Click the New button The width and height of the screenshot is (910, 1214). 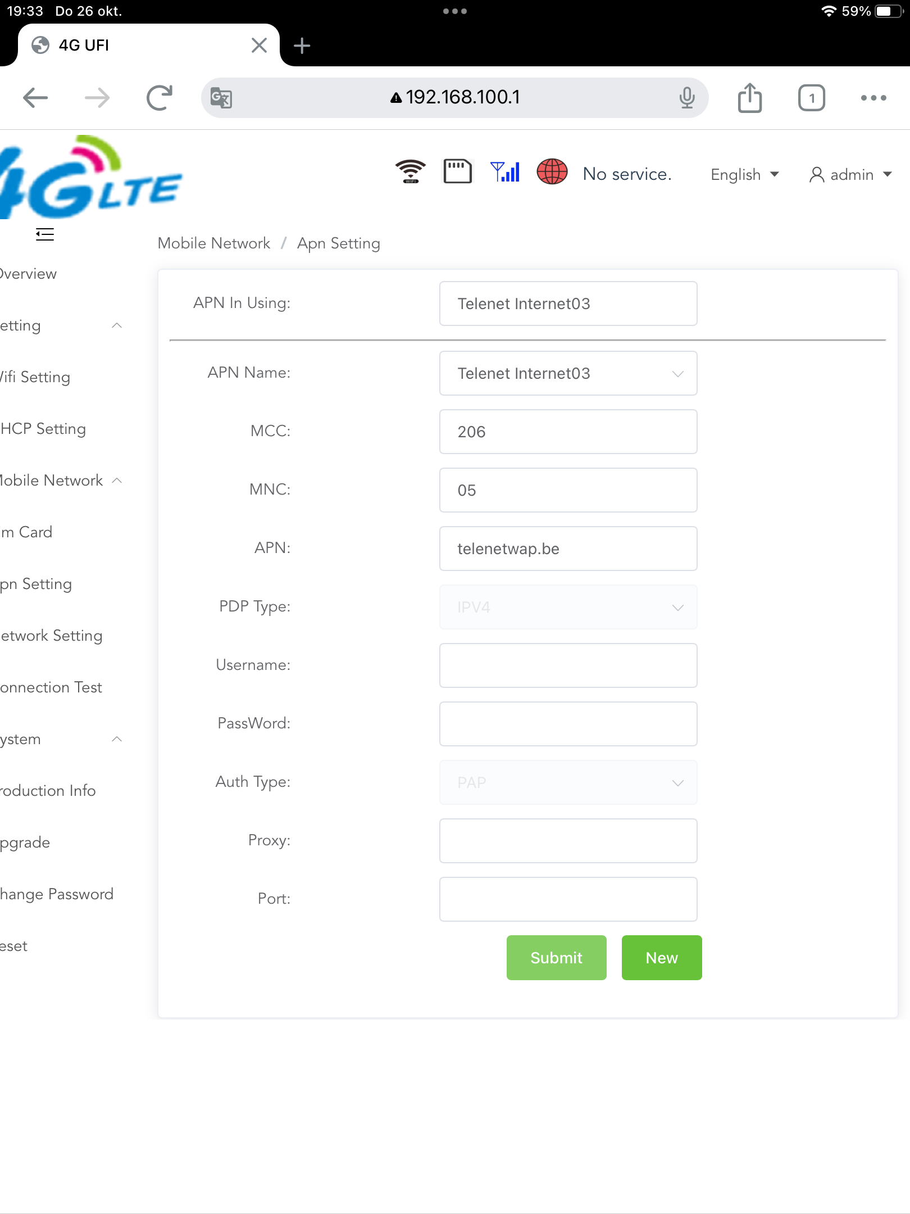click(661, 958)
